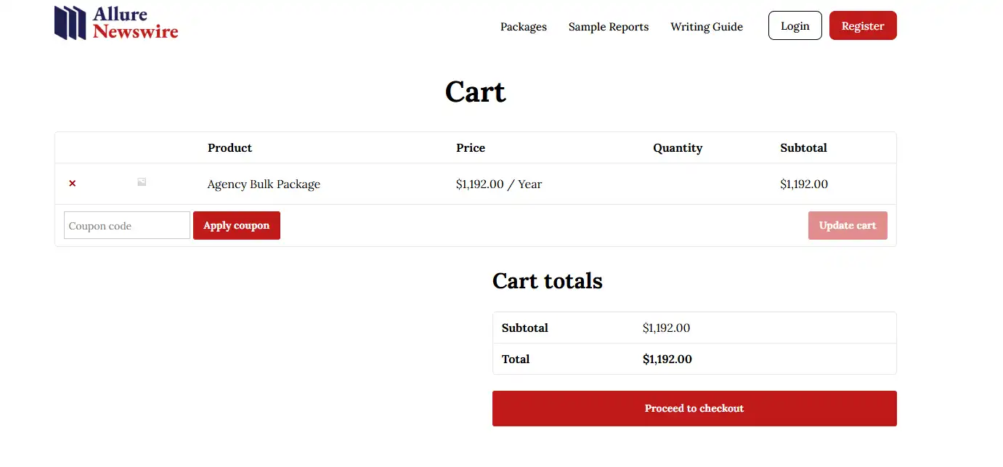Click the Cart page heading

pyautogui.click(x=476, y=92)
